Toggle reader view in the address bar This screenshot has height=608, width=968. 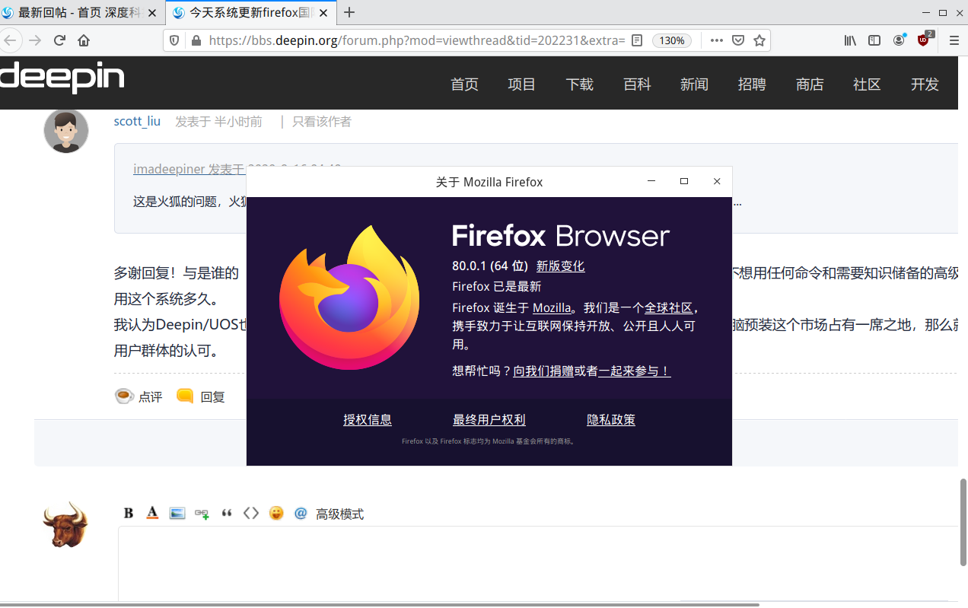[x=637, y=40]
